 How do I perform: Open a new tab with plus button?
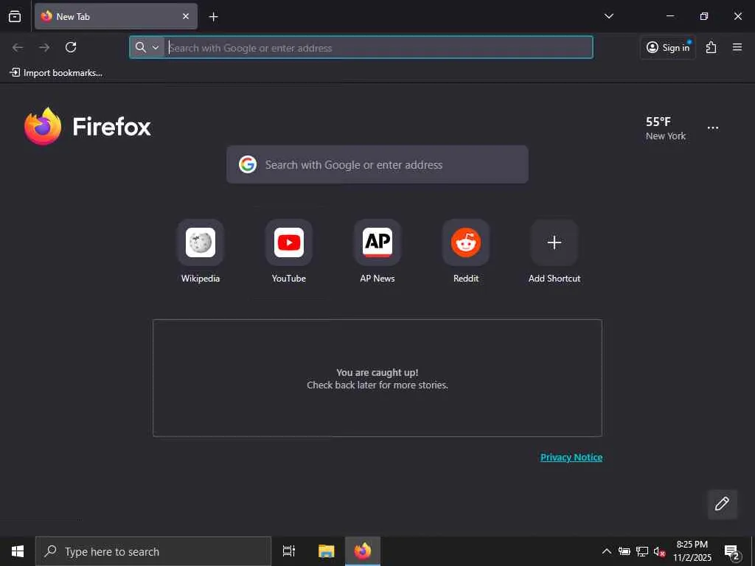click(213, 17)
